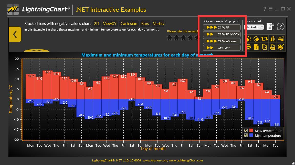
Task: Click the -11.0 minimum temperature bar
Action: pyautogui.click(x=199, y=110)
